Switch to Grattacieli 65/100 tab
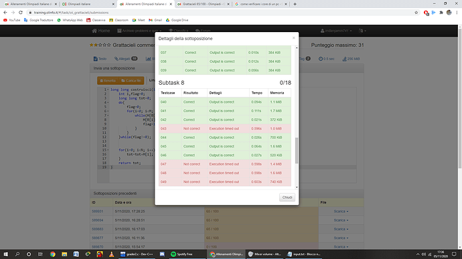The height and width of the screenshot is (259, 462). pos(203,4)
